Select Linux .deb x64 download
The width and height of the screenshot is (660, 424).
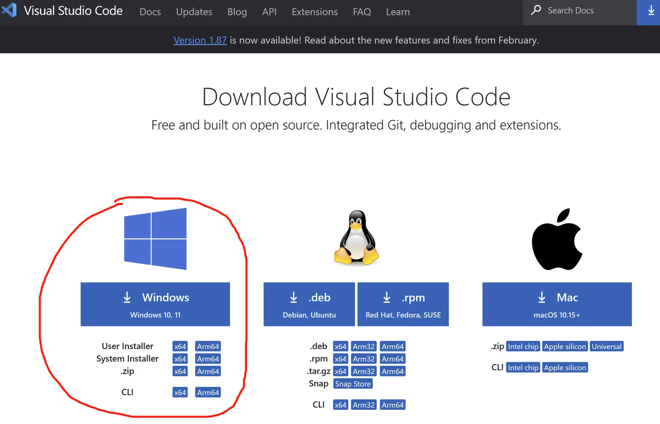pyautogui.click(x=340, y=346)
